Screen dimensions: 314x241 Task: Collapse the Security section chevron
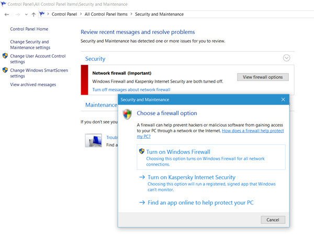click(286, 58)
